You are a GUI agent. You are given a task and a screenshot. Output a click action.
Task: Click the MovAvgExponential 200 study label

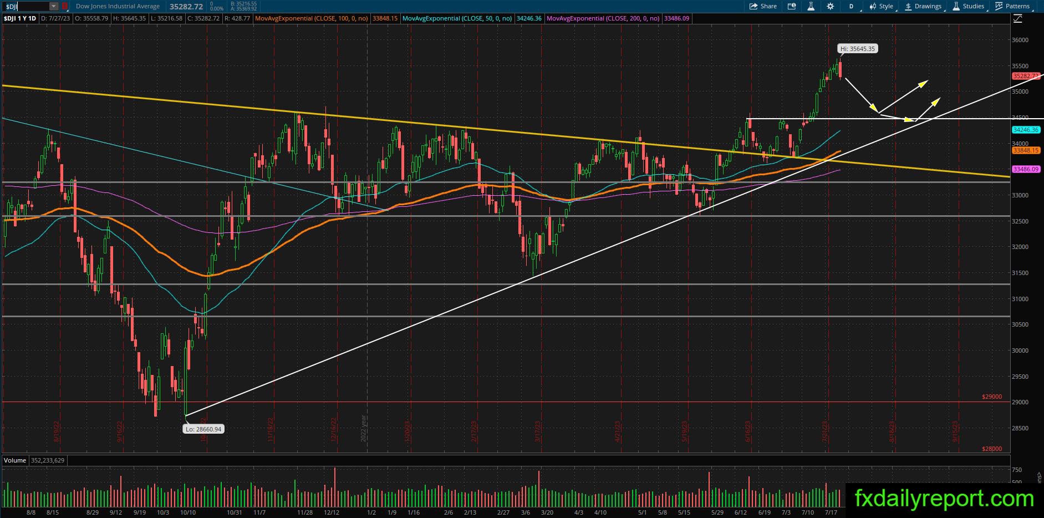(603, 18)
